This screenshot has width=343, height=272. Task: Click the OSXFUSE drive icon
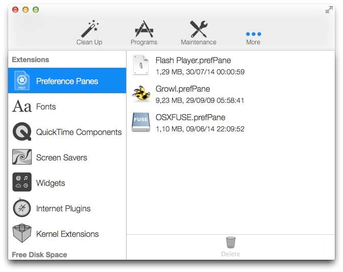pyautogui.click(x=141, y=122)
